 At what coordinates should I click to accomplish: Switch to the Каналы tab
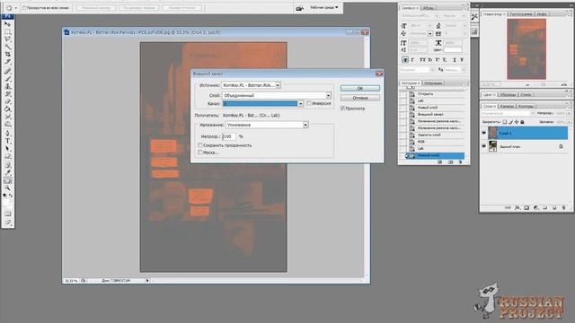pos(507,106)
